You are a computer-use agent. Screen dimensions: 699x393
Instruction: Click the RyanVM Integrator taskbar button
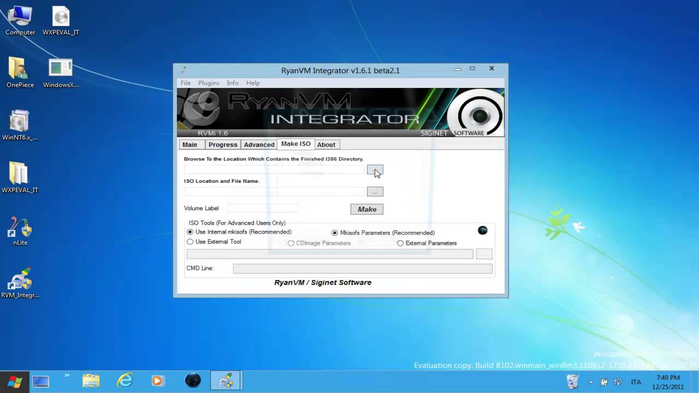(226, 381)
